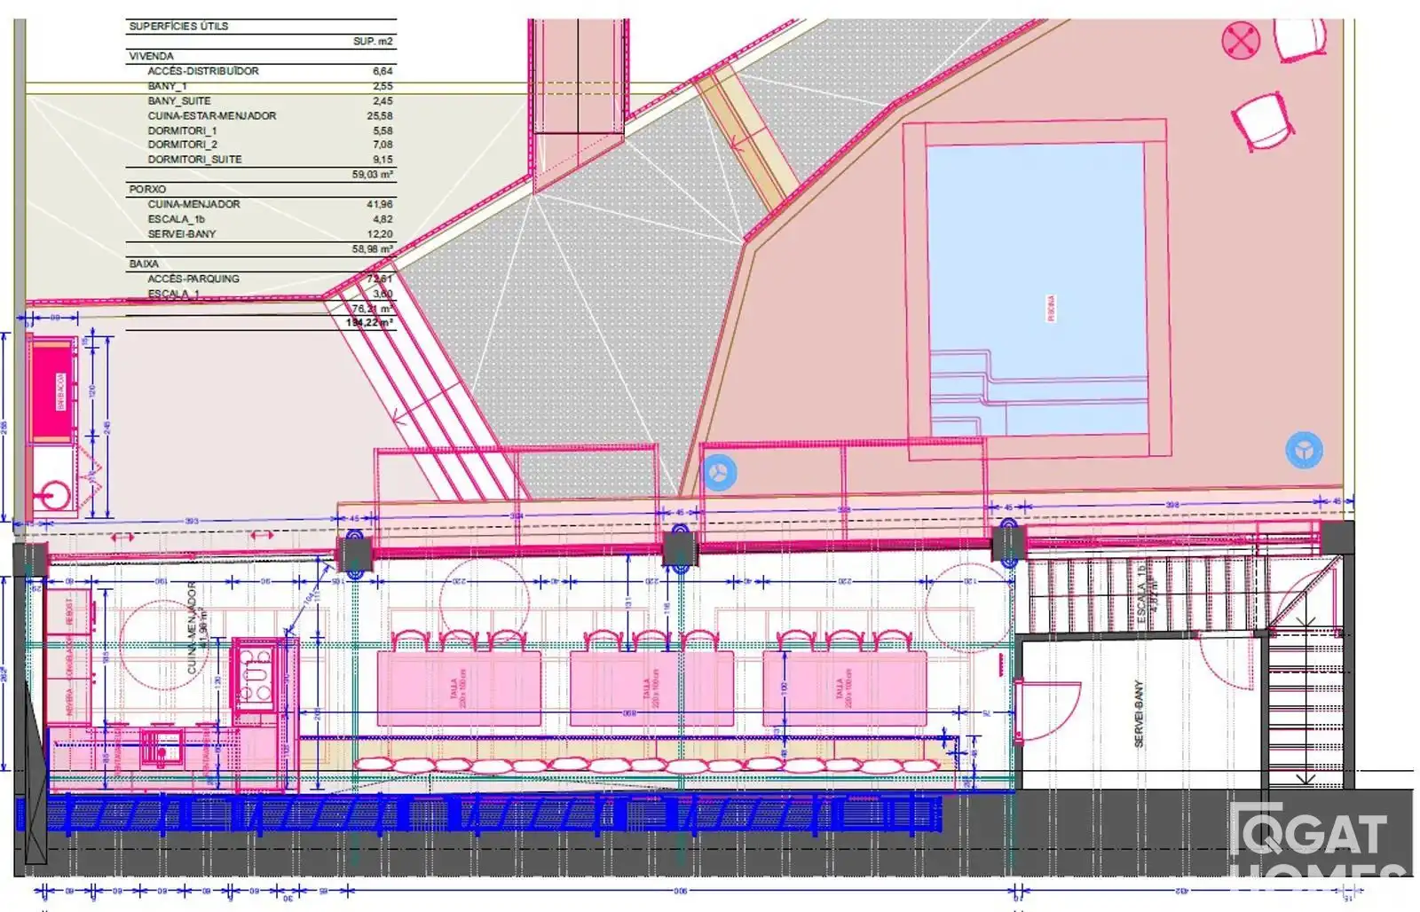Screen dimensions: 1420x912
Task: Click the 'SUP. m2' column header
Action: [x=373, y=42]
